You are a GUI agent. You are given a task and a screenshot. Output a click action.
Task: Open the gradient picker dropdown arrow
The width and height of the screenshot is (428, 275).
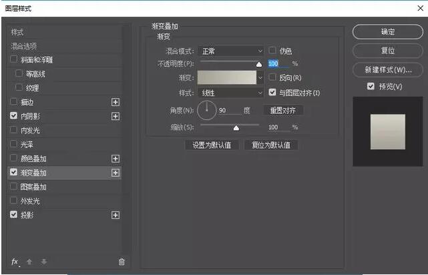pos(260,77)
